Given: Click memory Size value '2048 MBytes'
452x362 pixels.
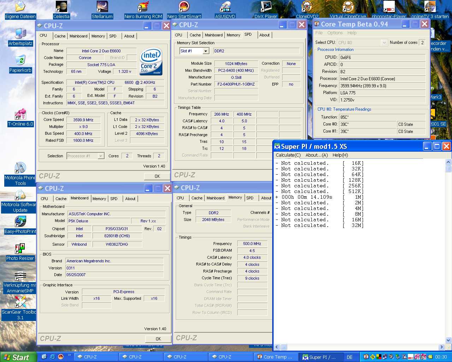Looking at the screenshot, I should [213, 220].
